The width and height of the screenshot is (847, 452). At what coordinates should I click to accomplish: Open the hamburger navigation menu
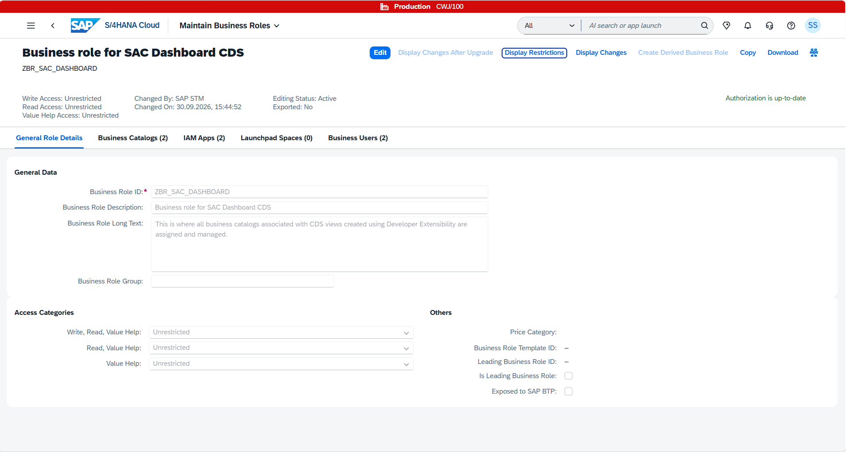[31, 26]
